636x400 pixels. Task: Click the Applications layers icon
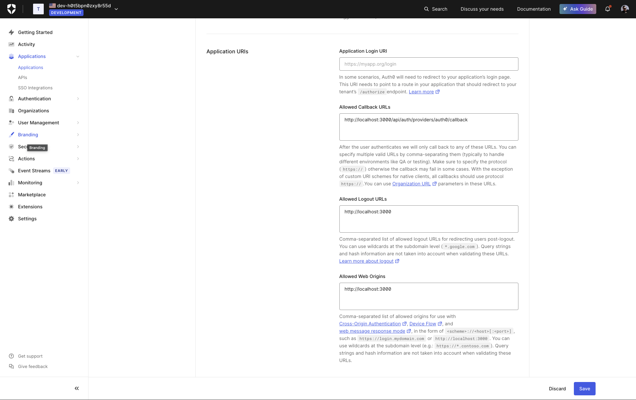point(11,56)
